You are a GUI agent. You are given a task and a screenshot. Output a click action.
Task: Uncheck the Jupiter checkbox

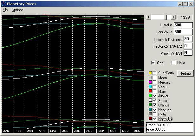tap(154, 96)
